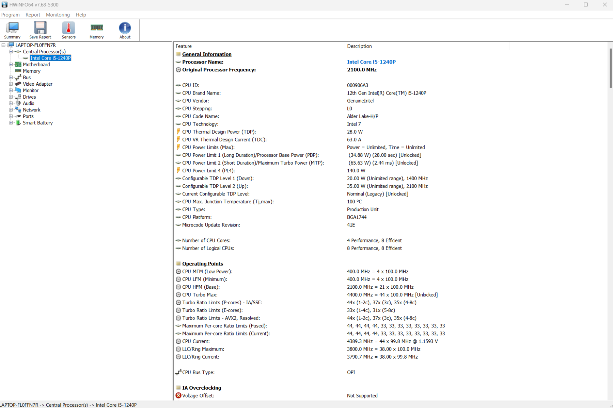
Task: Expand the Bus tree node
Action: pyautogui.click(x=11, y=78)
